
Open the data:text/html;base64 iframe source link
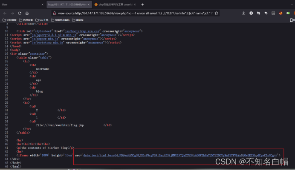click(x=180, y=156)
